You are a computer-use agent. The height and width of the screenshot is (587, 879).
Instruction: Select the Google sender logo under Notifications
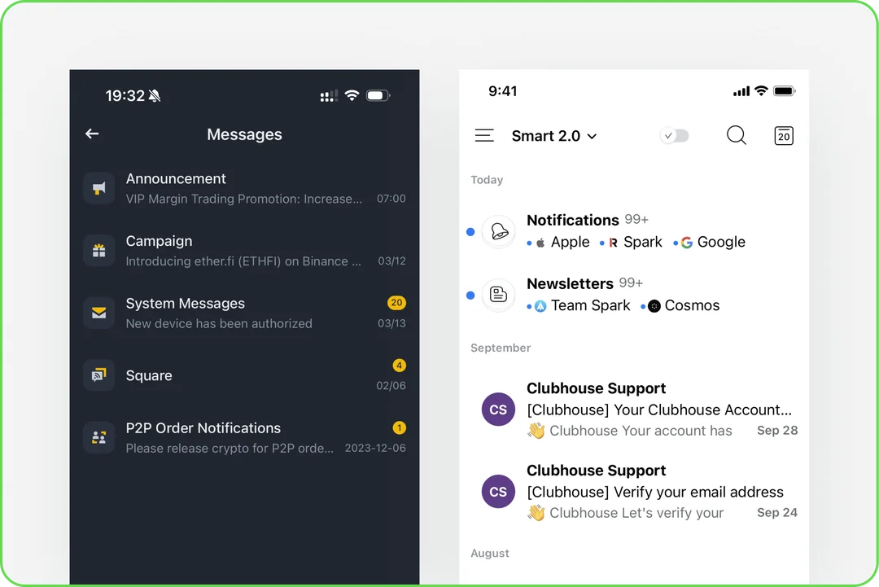point(687,242)
